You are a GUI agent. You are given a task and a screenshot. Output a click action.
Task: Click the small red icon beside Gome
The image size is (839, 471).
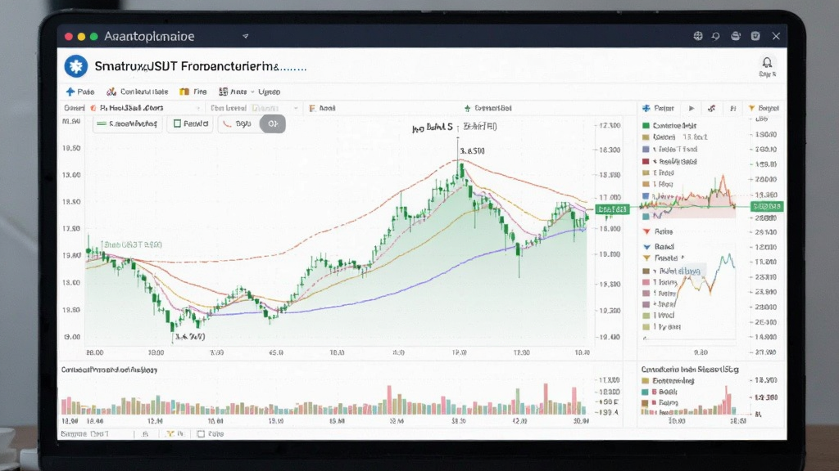coord(93,108)
